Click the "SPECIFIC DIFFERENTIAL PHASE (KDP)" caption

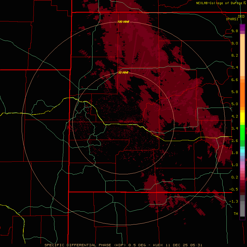pyautogui.click(x=85, y=245)
